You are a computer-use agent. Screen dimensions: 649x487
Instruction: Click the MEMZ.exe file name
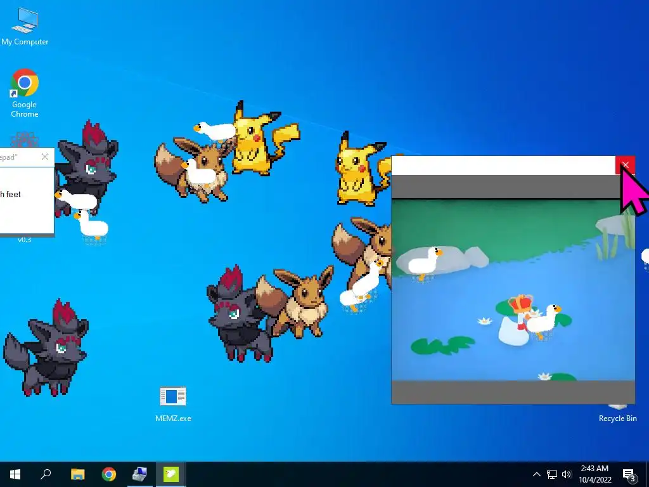point(173,419)
